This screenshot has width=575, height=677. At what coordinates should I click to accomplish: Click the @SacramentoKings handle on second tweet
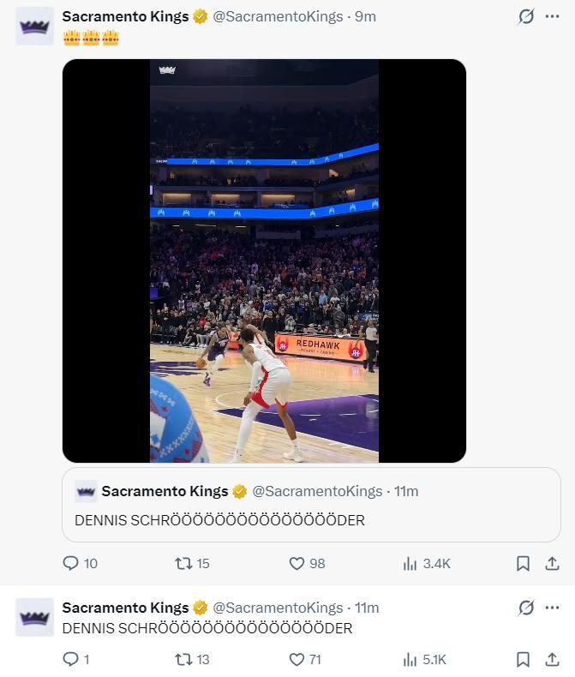pos(279,608)
